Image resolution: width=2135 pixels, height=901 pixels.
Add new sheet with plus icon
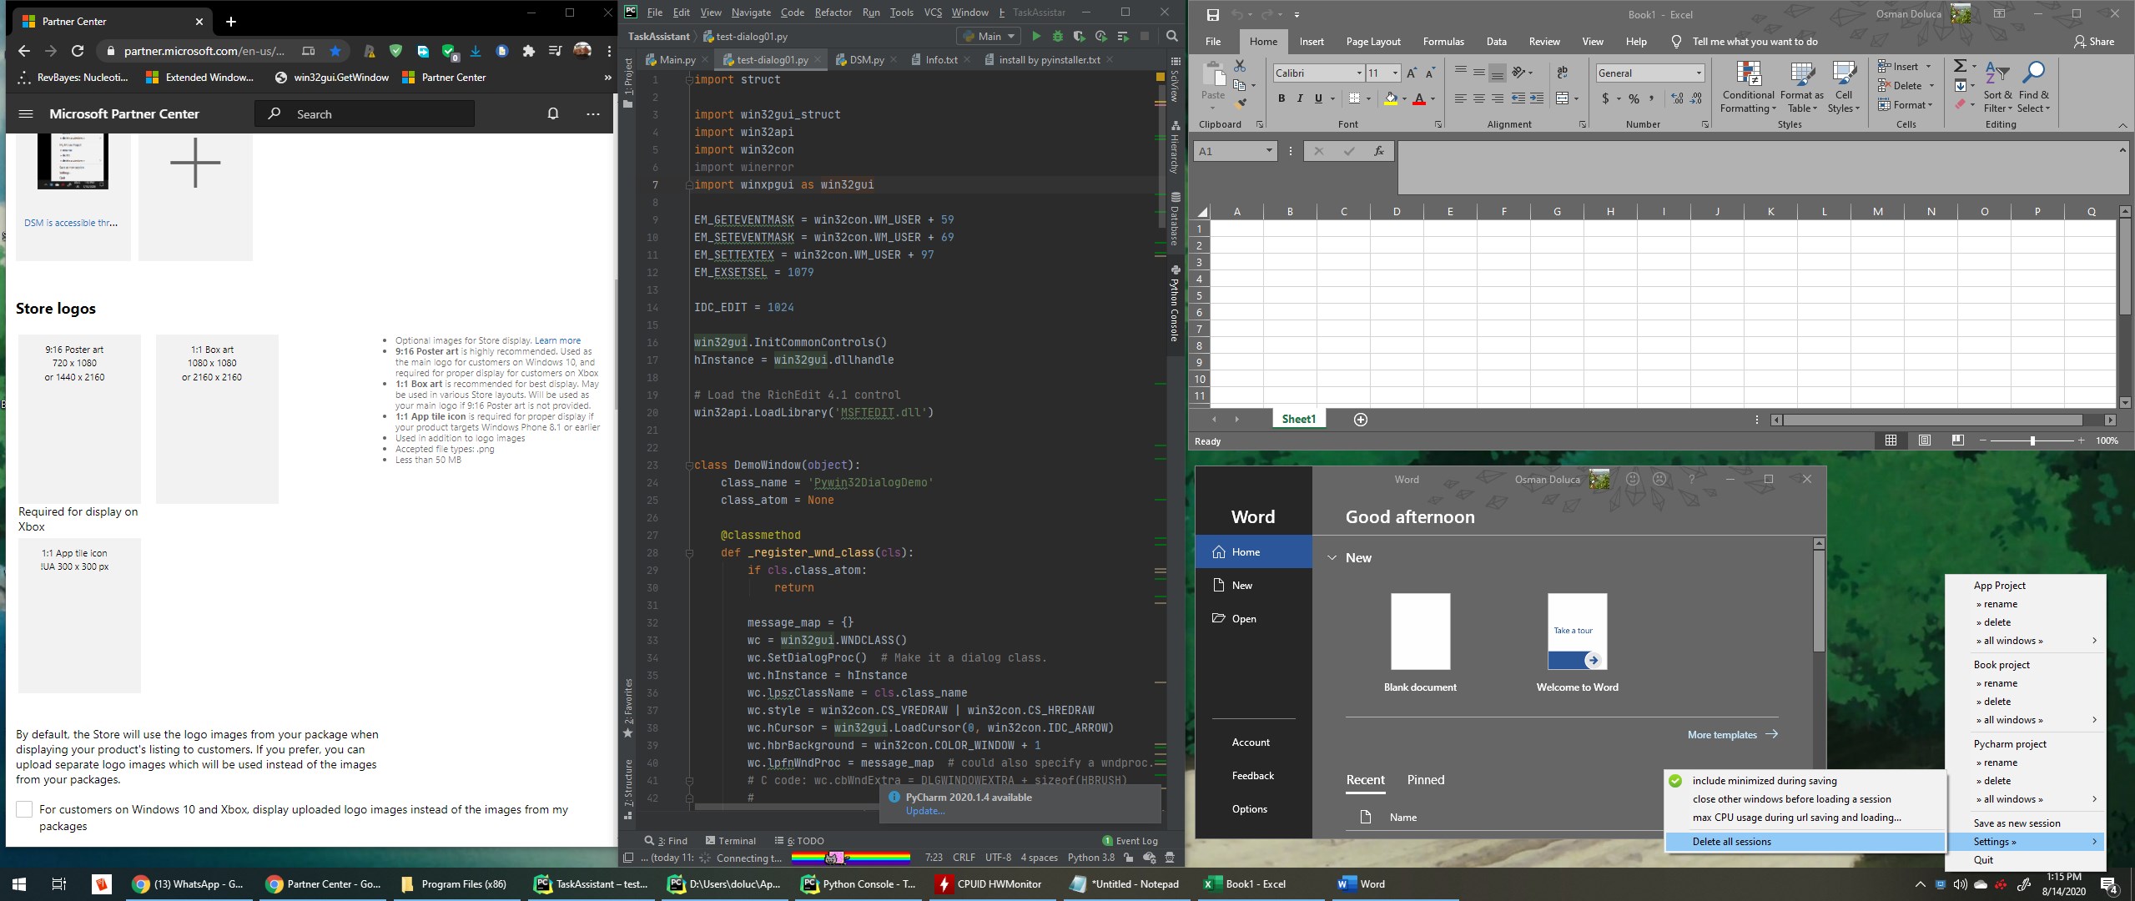coord(1360,420)
